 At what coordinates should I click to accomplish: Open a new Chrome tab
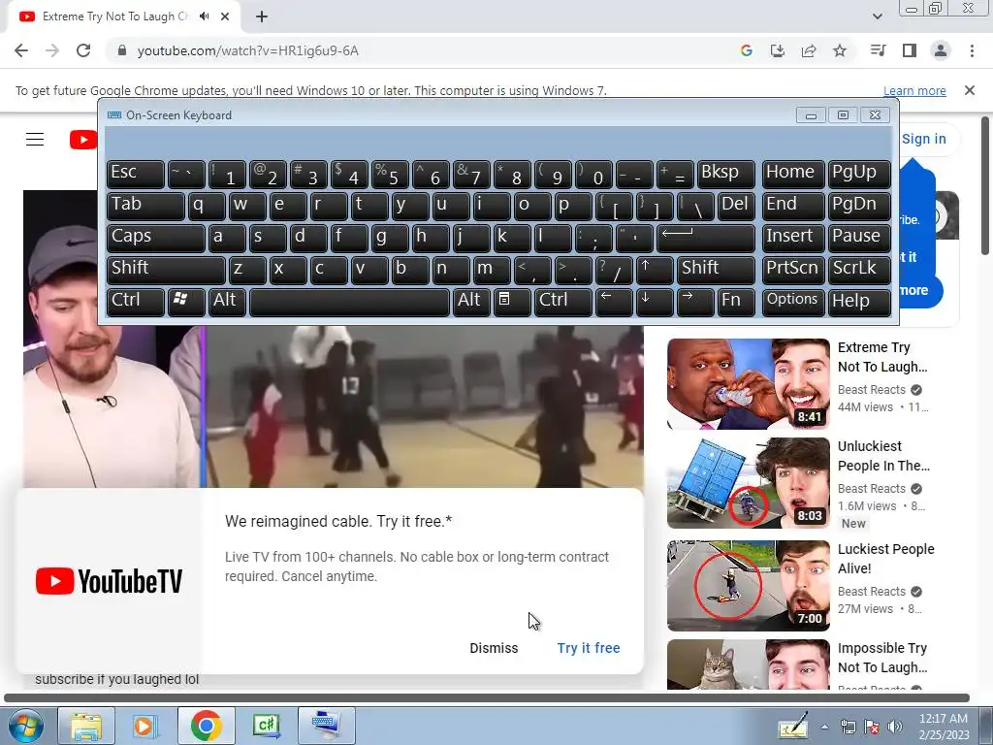pyautogui.click(x=262, y=16)
